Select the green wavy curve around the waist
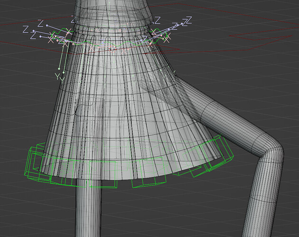 (110, 38)
